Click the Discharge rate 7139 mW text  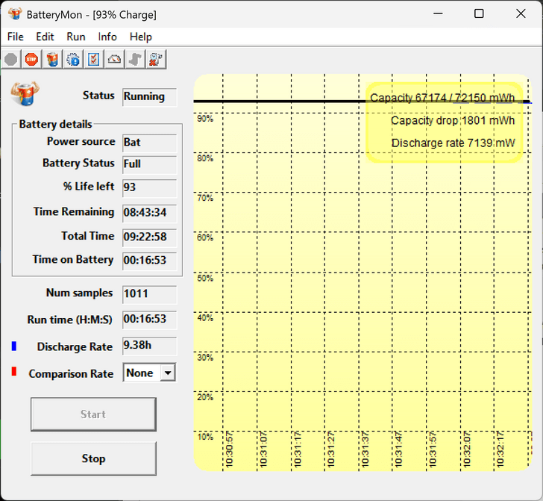453,143
